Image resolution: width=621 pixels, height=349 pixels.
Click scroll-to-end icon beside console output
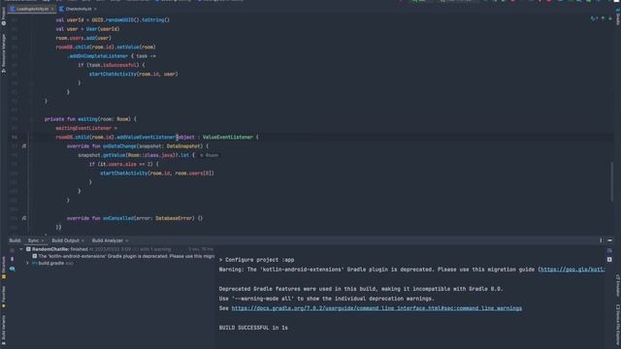(609, 260)
